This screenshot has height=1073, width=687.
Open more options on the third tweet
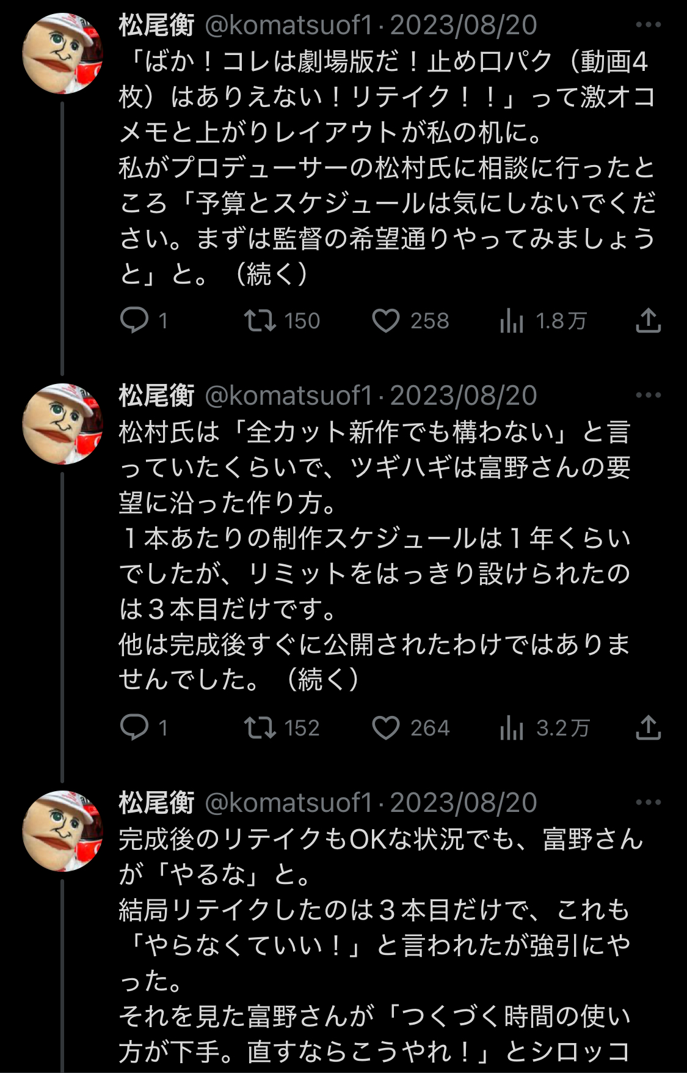coord(648,802)
